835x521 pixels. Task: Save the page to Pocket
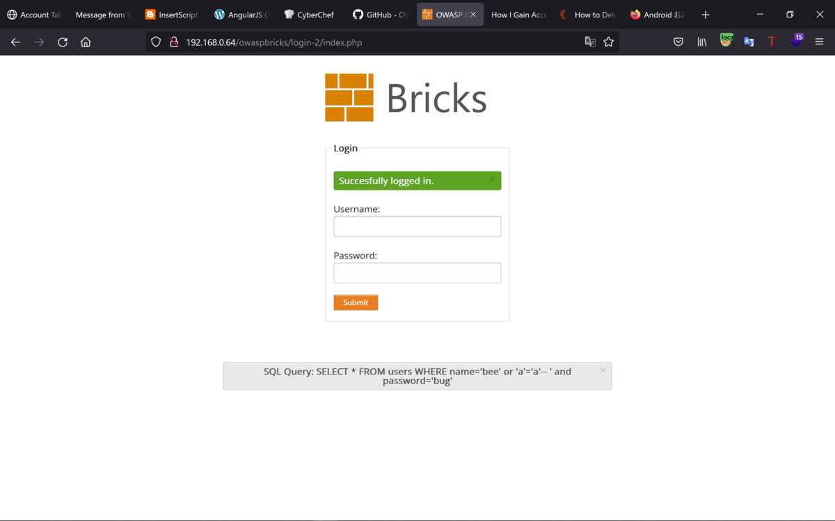[x=678, y=42]
